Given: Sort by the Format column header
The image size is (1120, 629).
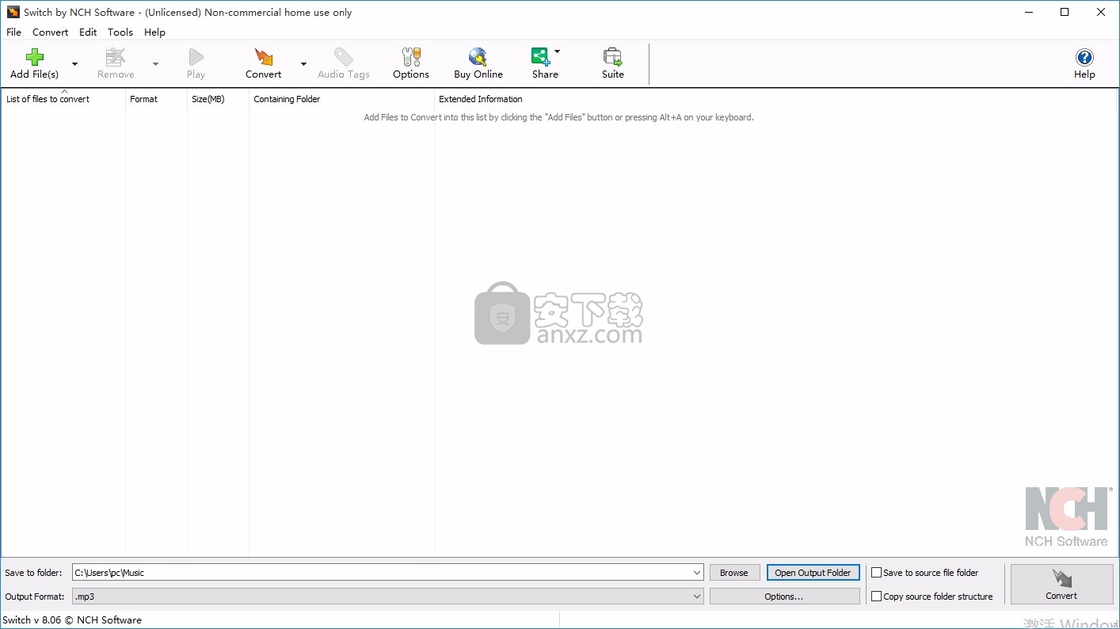Looking at the screenshot, I should click(x=156, y=99).
